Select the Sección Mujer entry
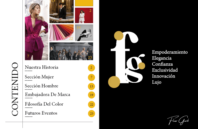Screen dimensions: 198x129 (x=39, y=77)
